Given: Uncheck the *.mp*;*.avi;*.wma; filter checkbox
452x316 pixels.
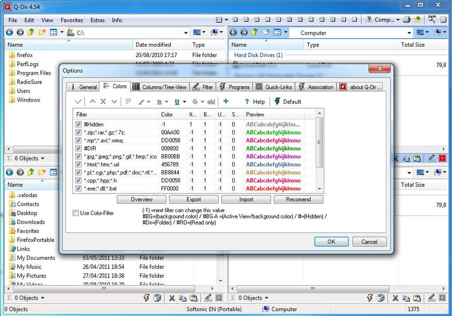Looking at the screenshot, I should pos(79,140).
